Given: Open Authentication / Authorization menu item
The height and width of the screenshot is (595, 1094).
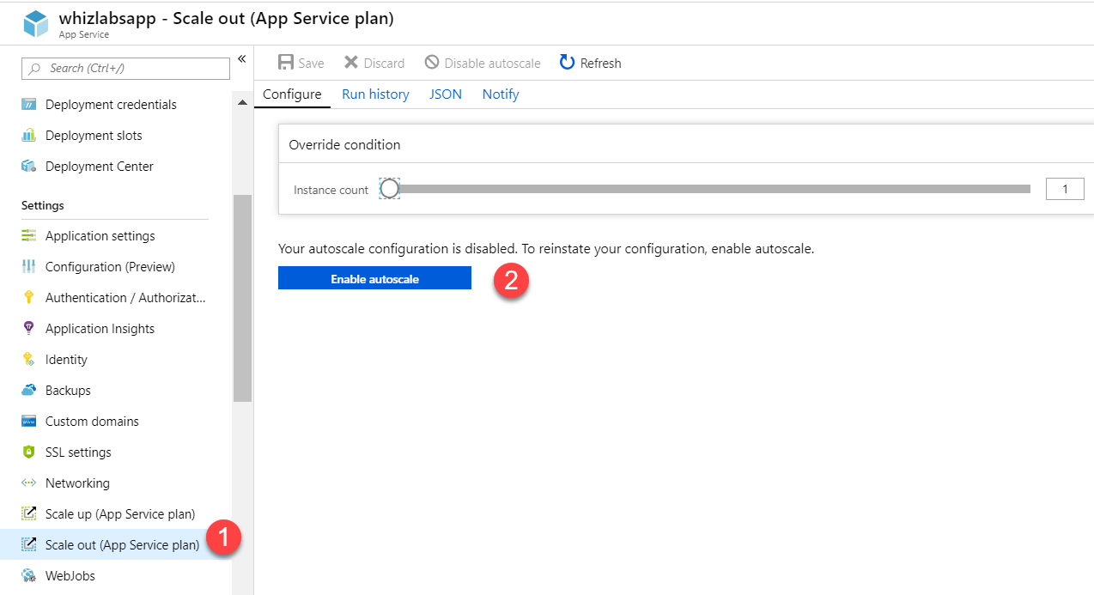Looking at the screenshot, I should (x=125, y=298).
